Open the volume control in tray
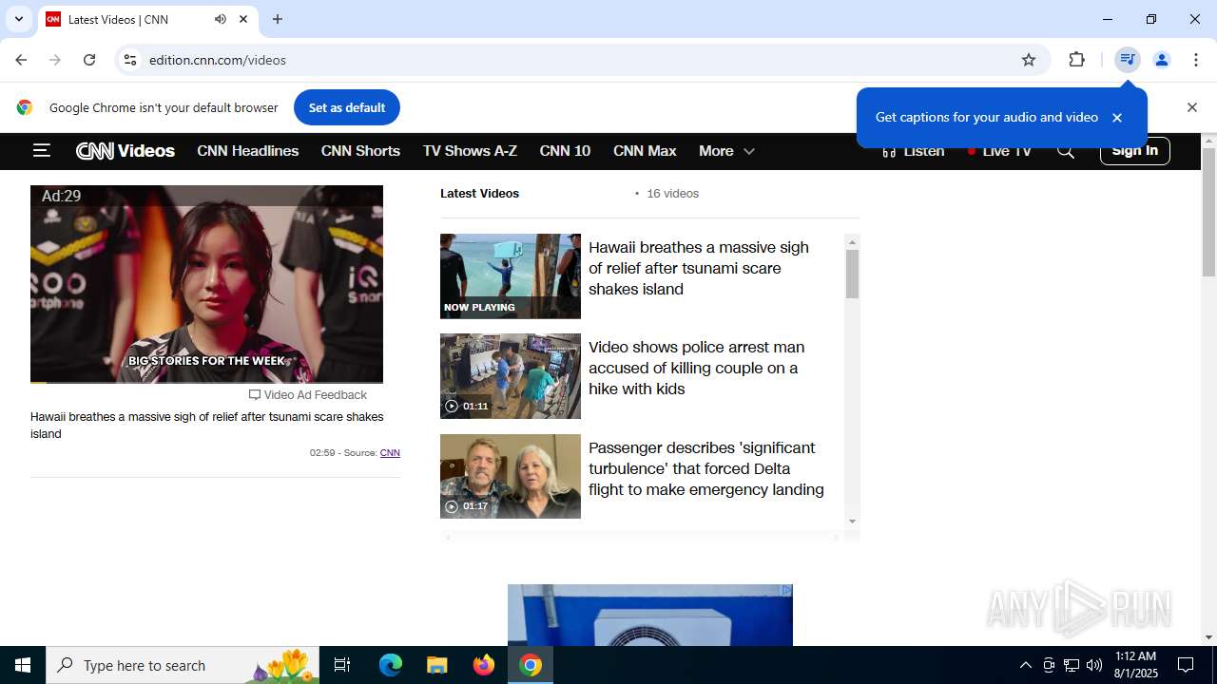The height and width of the screenshot is (684, 1217). point(1094,665)
